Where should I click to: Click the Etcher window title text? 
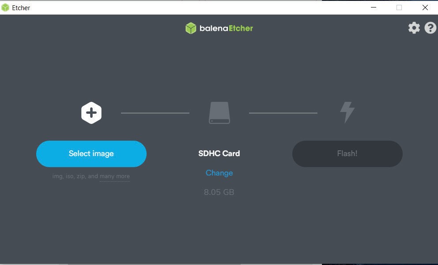point(21,8)
